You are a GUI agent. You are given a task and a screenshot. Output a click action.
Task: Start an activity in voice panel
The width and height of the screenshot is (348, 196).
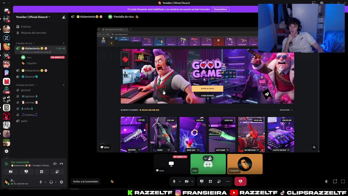[42, 172]
